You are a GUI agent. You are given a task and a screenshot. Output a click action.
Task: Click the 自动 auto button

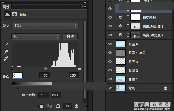70,36
